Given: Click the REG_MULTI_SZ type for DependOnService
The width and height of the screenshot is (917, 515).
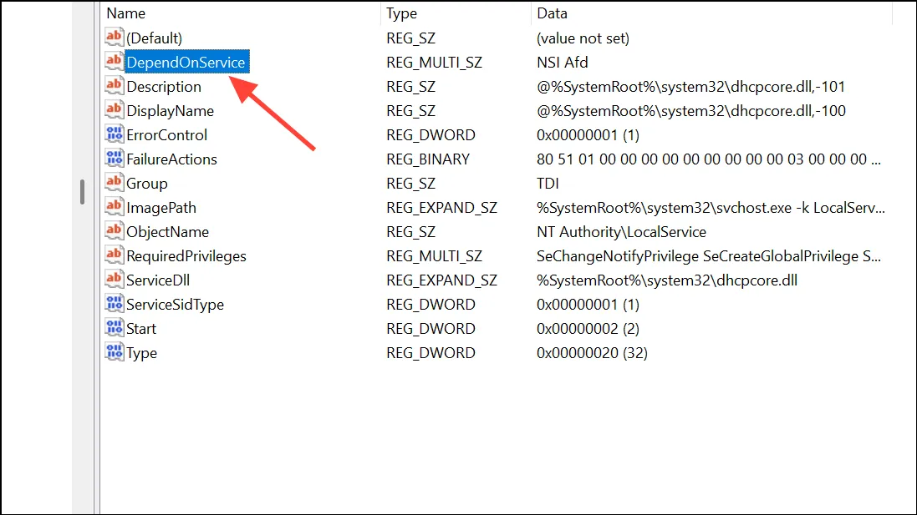Looking at the screenshot, I should tap(434, 62).
